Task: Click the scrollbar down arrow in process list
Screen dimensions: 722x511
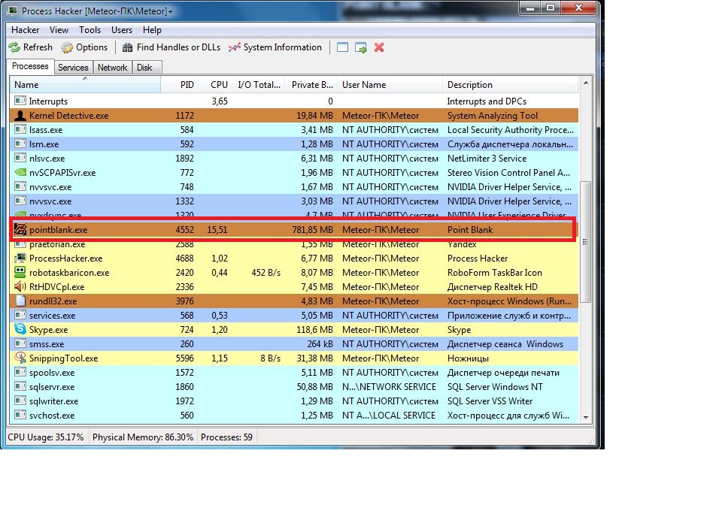Action: (x=586, y=418)
